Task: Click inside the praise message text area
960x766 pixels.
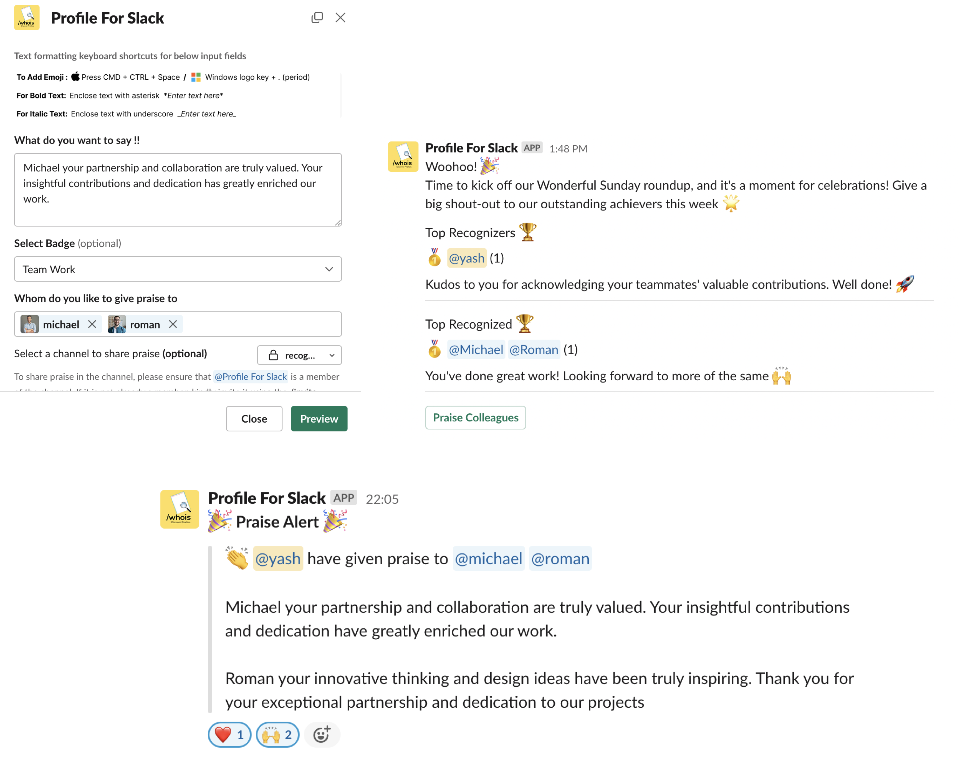Action: [178, 190]
